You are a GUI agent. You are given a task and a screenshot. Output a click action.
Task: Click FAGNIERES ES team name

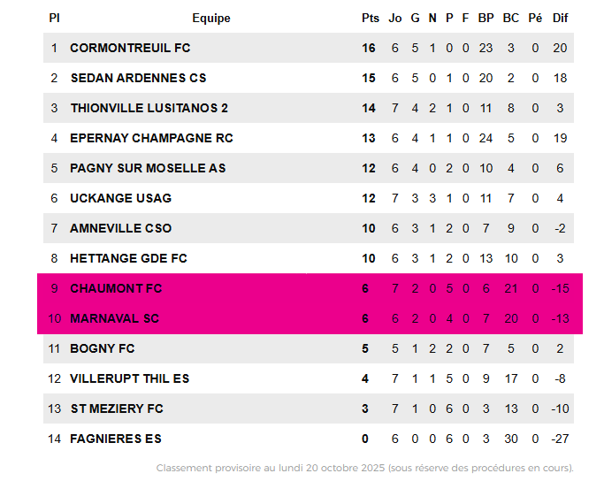pyautogui.click(x=116, y=439)
